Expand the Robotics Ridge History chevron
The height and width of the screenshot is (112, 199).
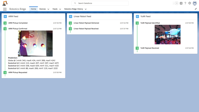(x=86, y=9)
